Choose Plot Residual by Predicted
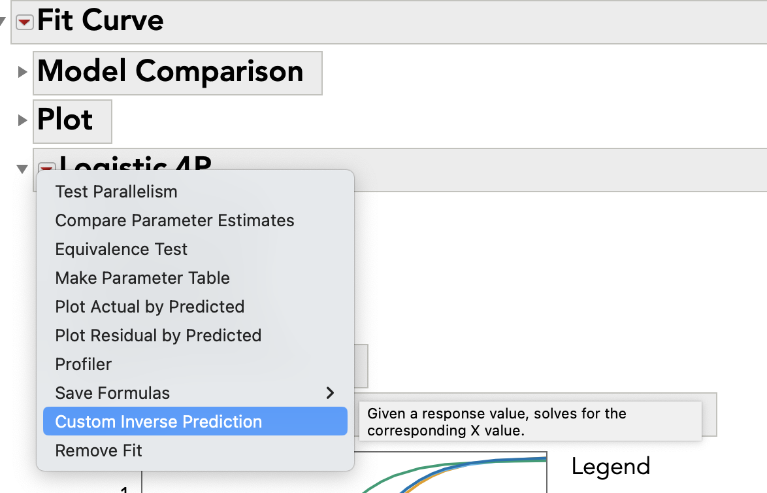The height and width of the screenshot is (493, 767). point(158,335)
